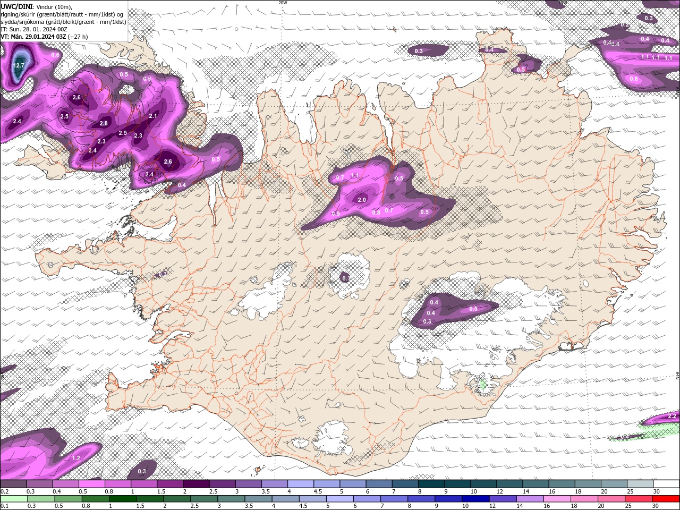Click the 1.2 label in the southwest corner patch
The image size is (680, 510).
(x=76, y=458)
